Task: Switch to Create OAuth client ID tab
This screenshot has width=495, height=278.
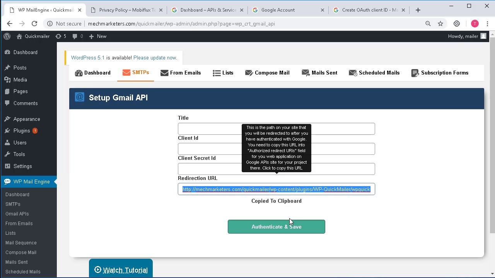Action: pos(369,10)
